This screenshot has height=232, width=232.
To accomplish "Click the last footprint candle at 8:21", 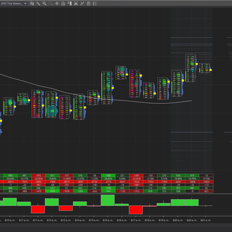I will click(204, 68).
